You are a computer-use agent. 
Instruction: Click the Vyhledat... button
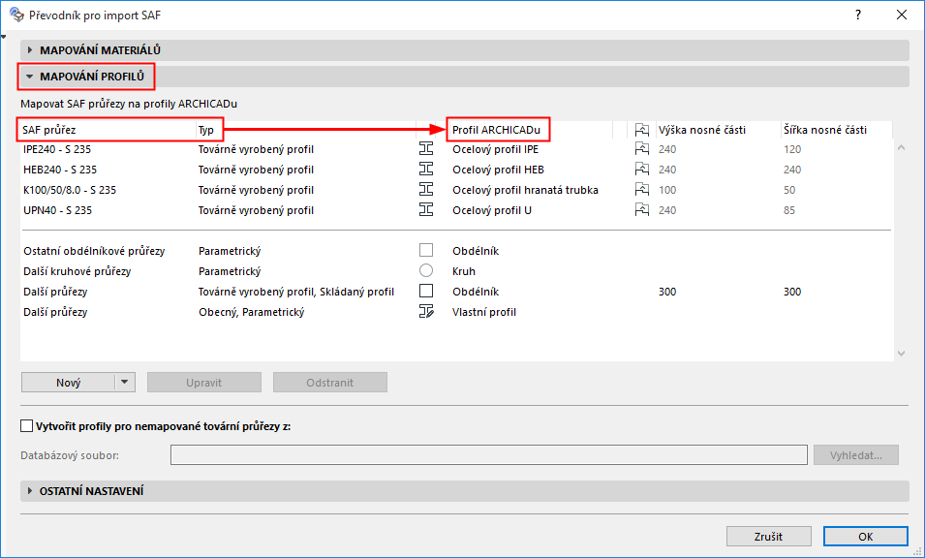856,454
